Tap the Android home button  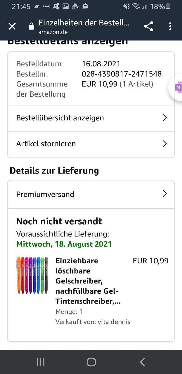pos(91,362)
